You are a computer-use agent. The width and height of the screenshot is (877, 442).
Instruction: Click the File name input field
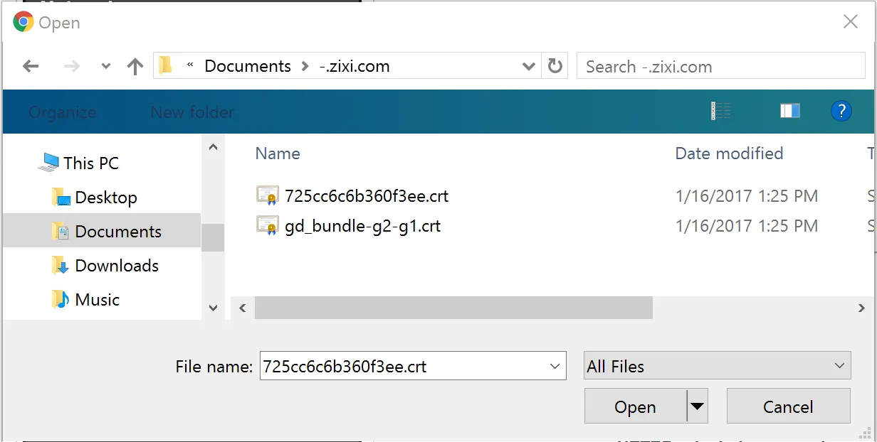pyautogui.click(x=413, y=366)
